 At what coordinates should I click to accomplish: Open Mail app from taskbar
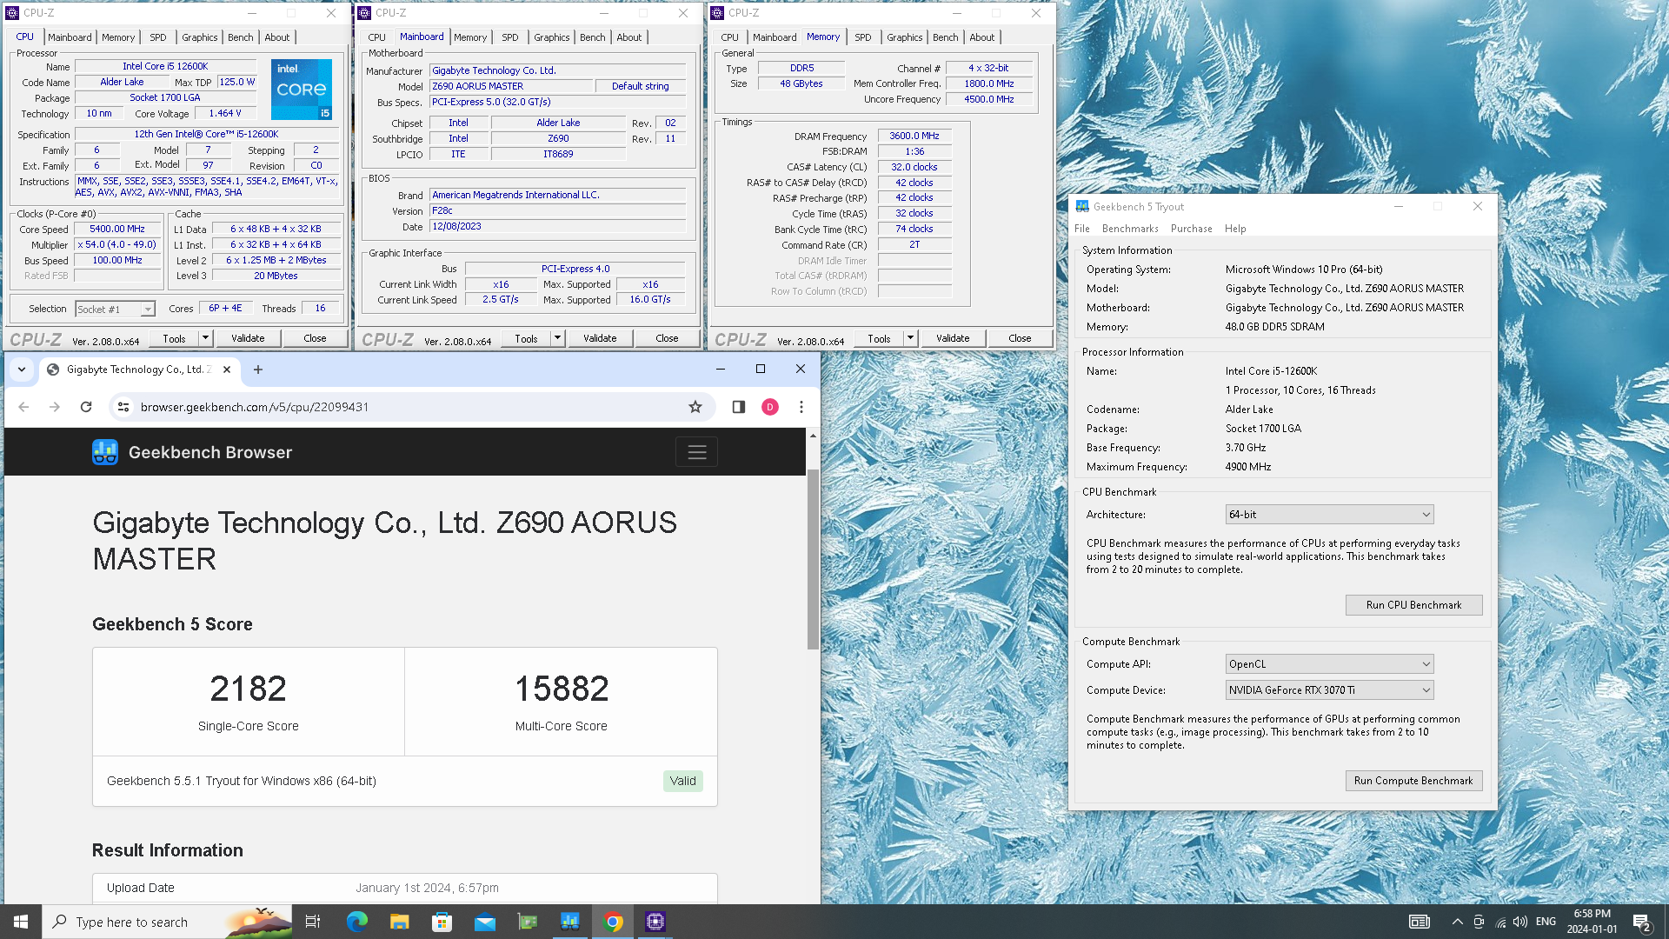pos(484,922)
